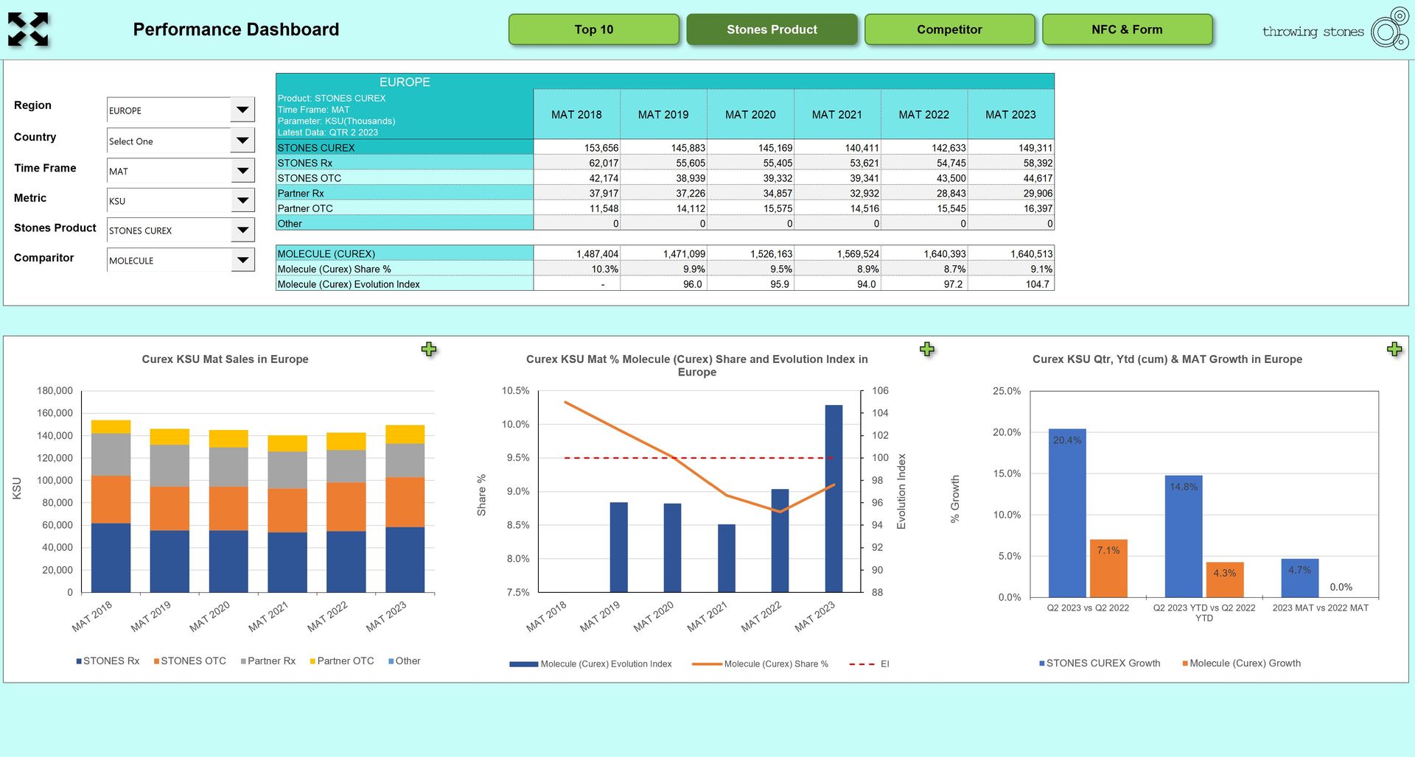1415x757 pixels.
Task: Click the STONES Rx legend color swatch
Action: (x=79, y=661)
